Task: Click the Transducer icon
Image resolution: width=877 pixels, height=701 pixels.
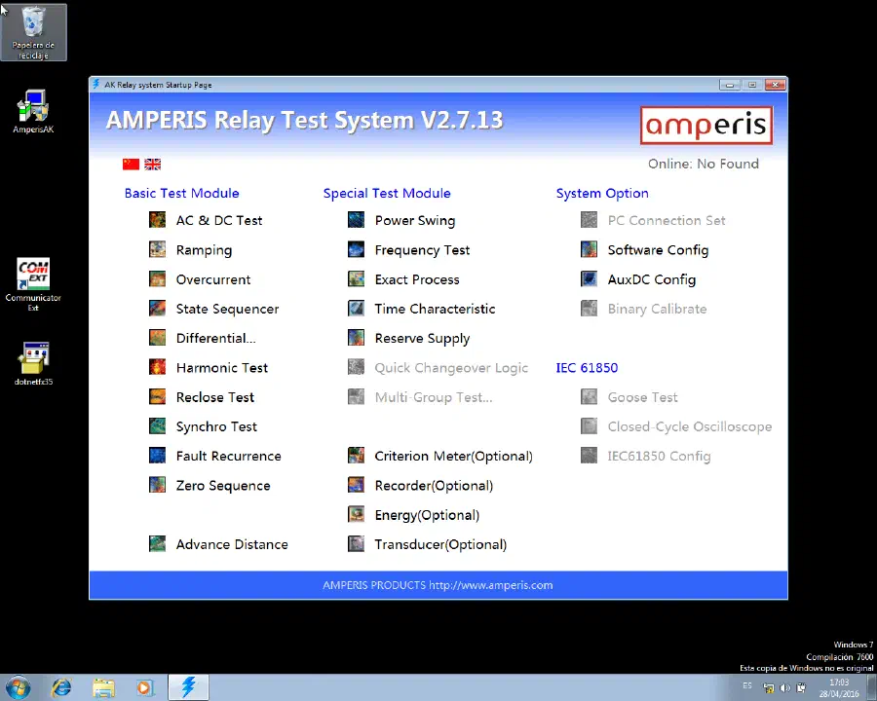Action: [x=356, y=544]
